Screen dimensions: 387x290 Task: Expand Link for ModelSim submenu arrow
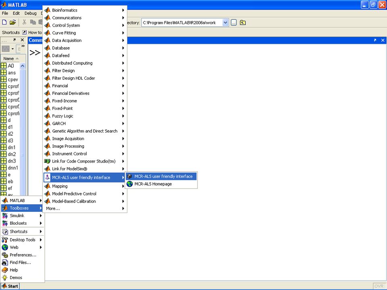tap(123, 169)
